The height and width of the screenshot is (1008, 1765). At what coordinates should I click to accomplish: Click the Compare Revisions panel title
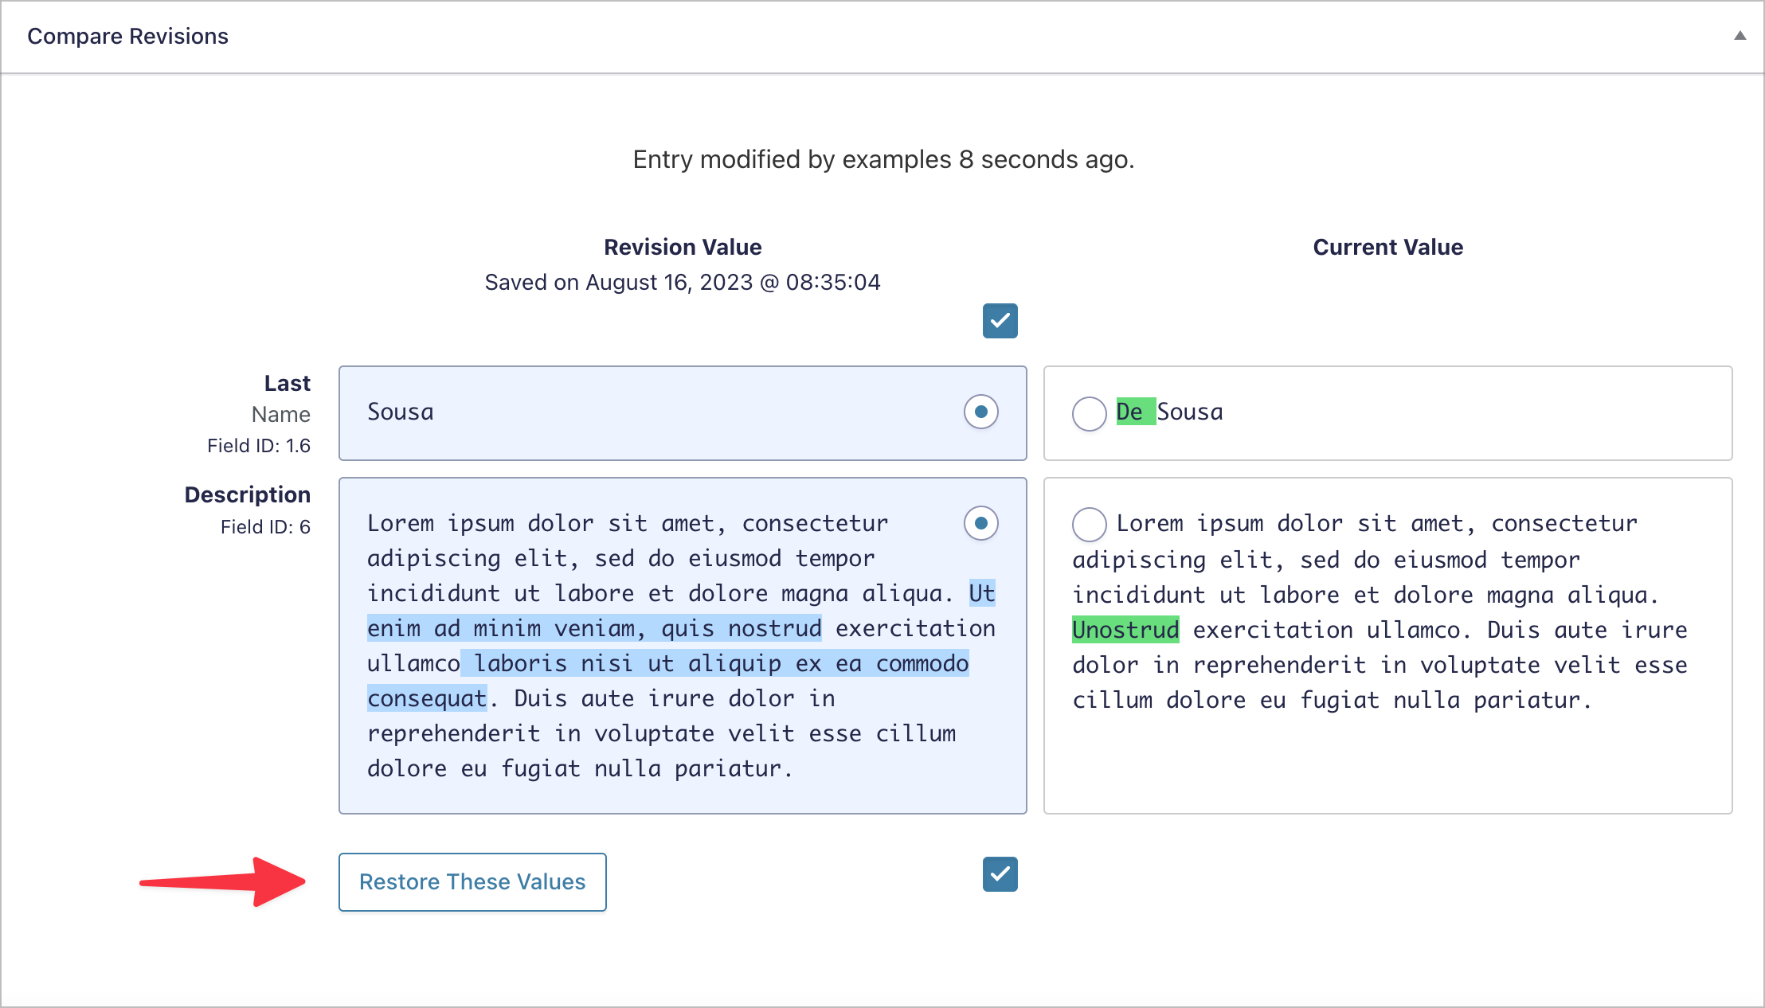tap(127, 37)
